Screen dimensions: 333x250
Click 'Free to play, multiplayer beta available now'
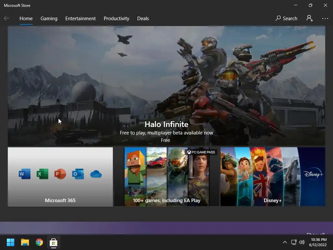coord(166,133)
